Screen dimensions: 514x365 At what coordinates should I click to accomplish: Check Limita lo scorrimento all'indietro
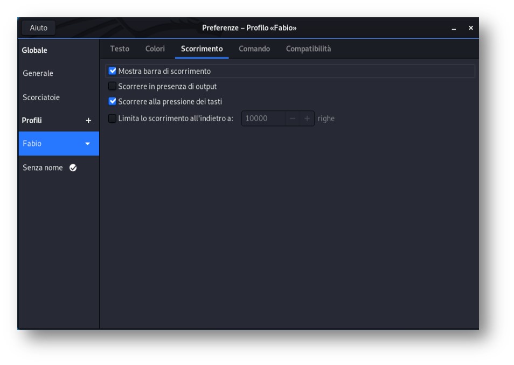(x=112, y=118)
